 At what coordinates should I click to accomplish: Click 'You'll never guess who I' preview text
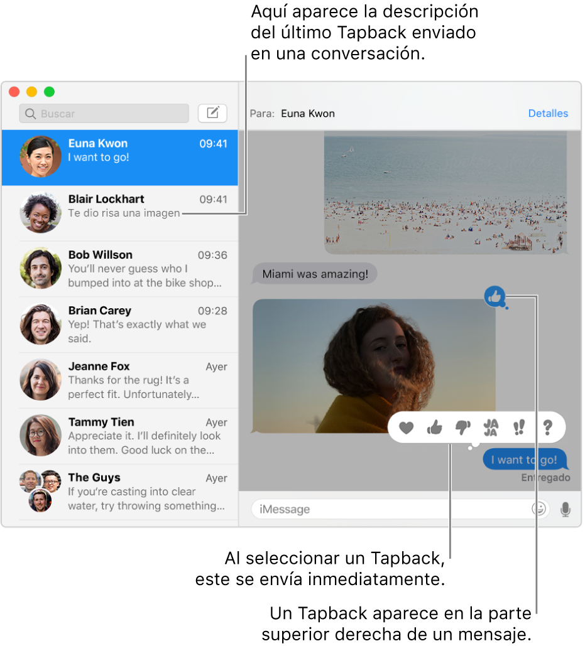click(x=128, y=269)
